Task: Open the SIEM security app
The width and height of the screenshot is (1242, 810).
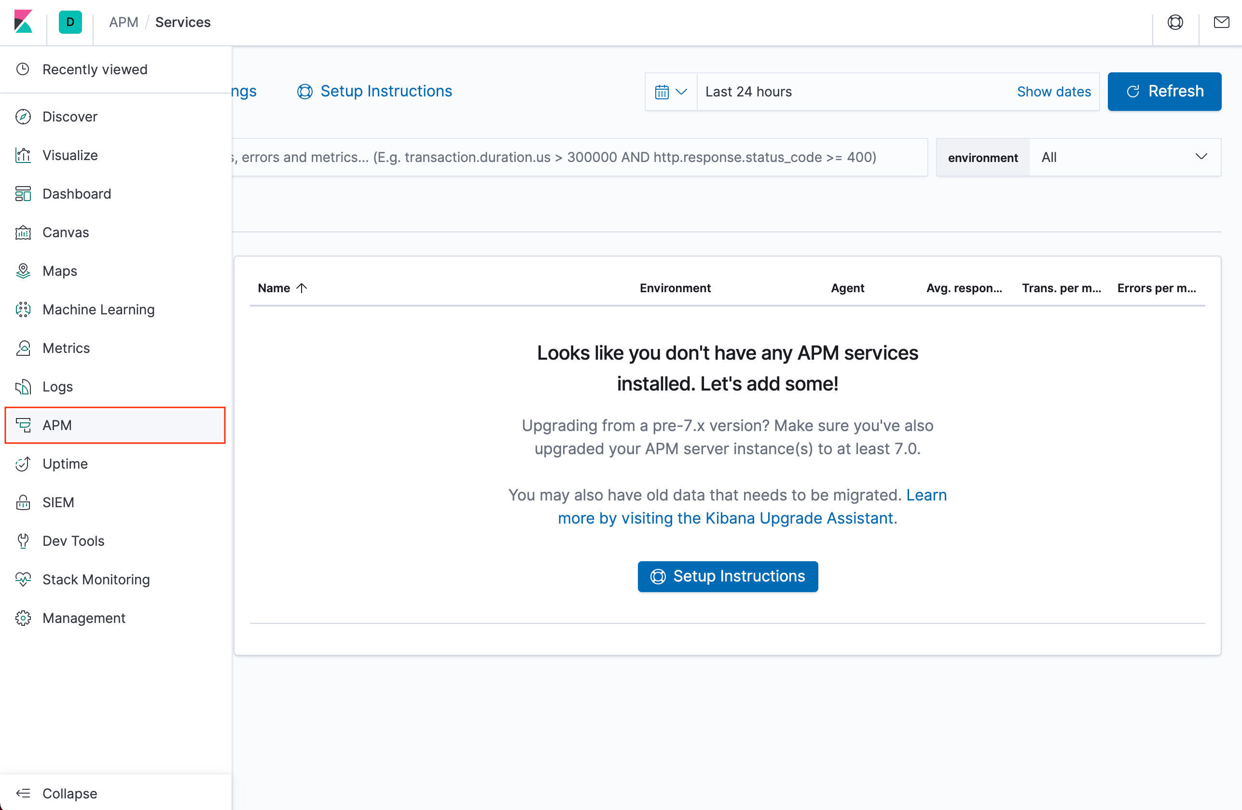Action: click(58, 502)
